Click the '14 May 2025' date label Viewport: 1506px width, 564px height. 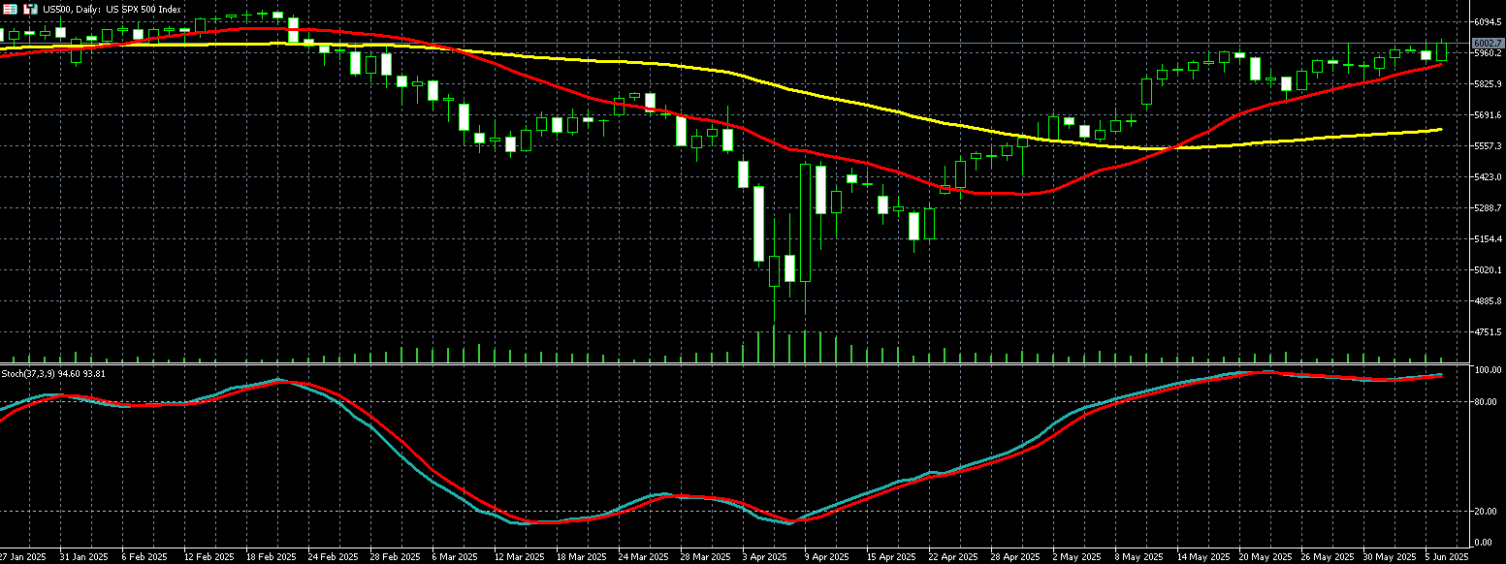pyautogui.click(x=1202, y=557)
